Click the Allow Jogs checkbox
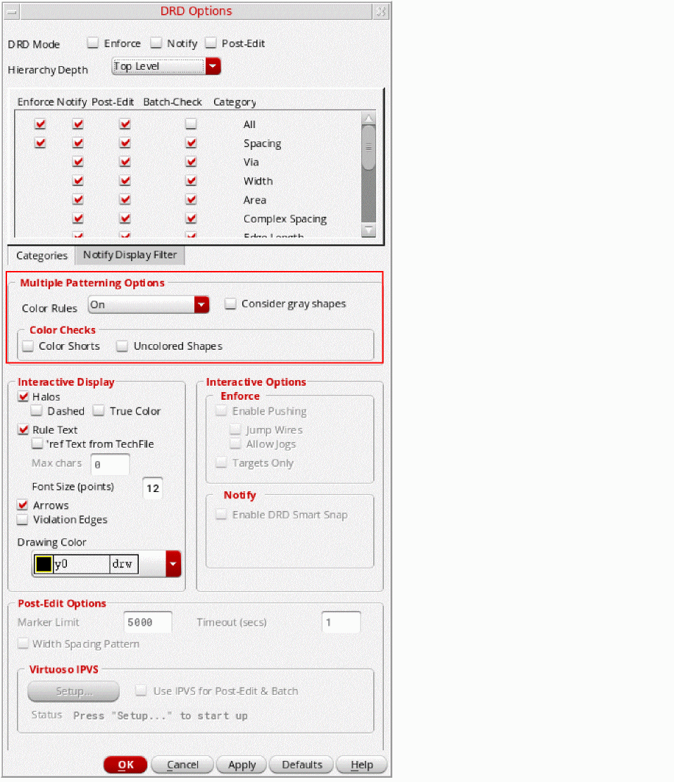Screen dimensions: 674x782 coord(235,443)
